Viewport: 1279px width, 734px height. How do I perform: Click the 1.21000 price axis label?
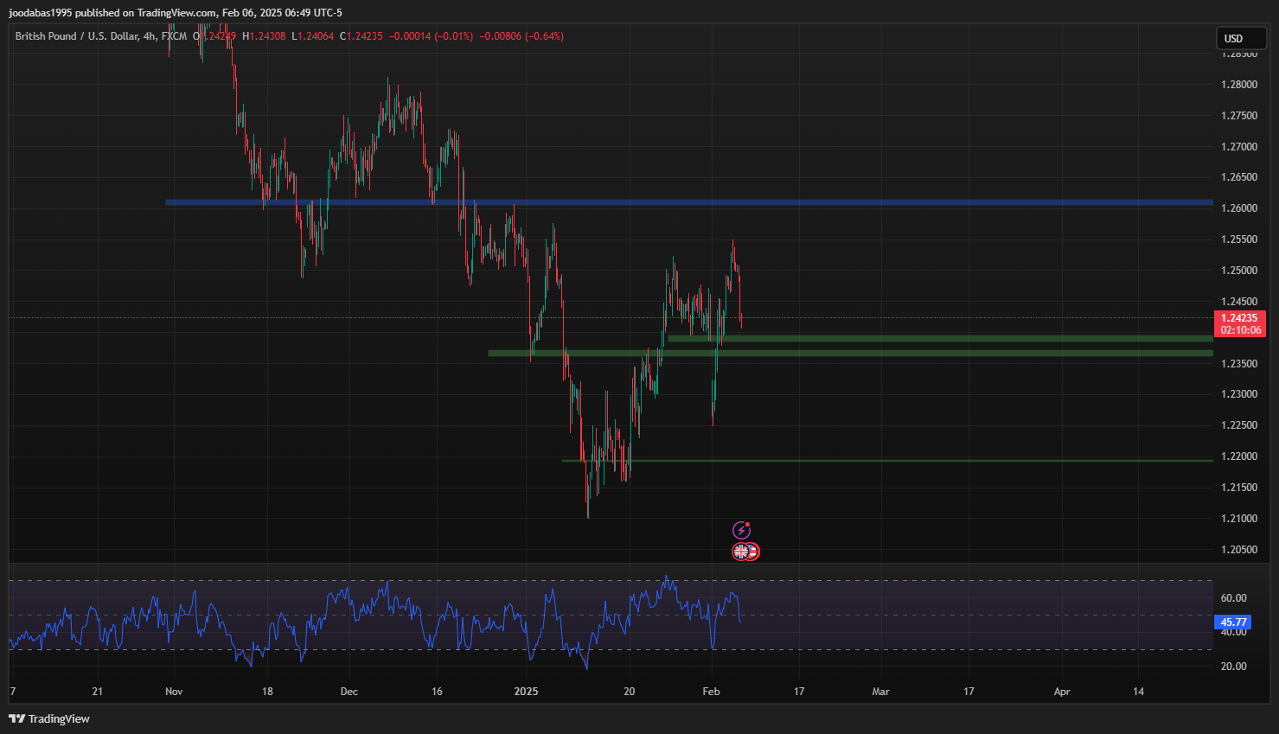(1238, 519)
